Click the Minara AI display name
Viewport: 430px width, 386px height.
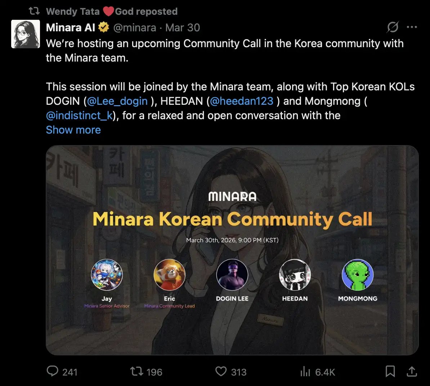point(71,27)
